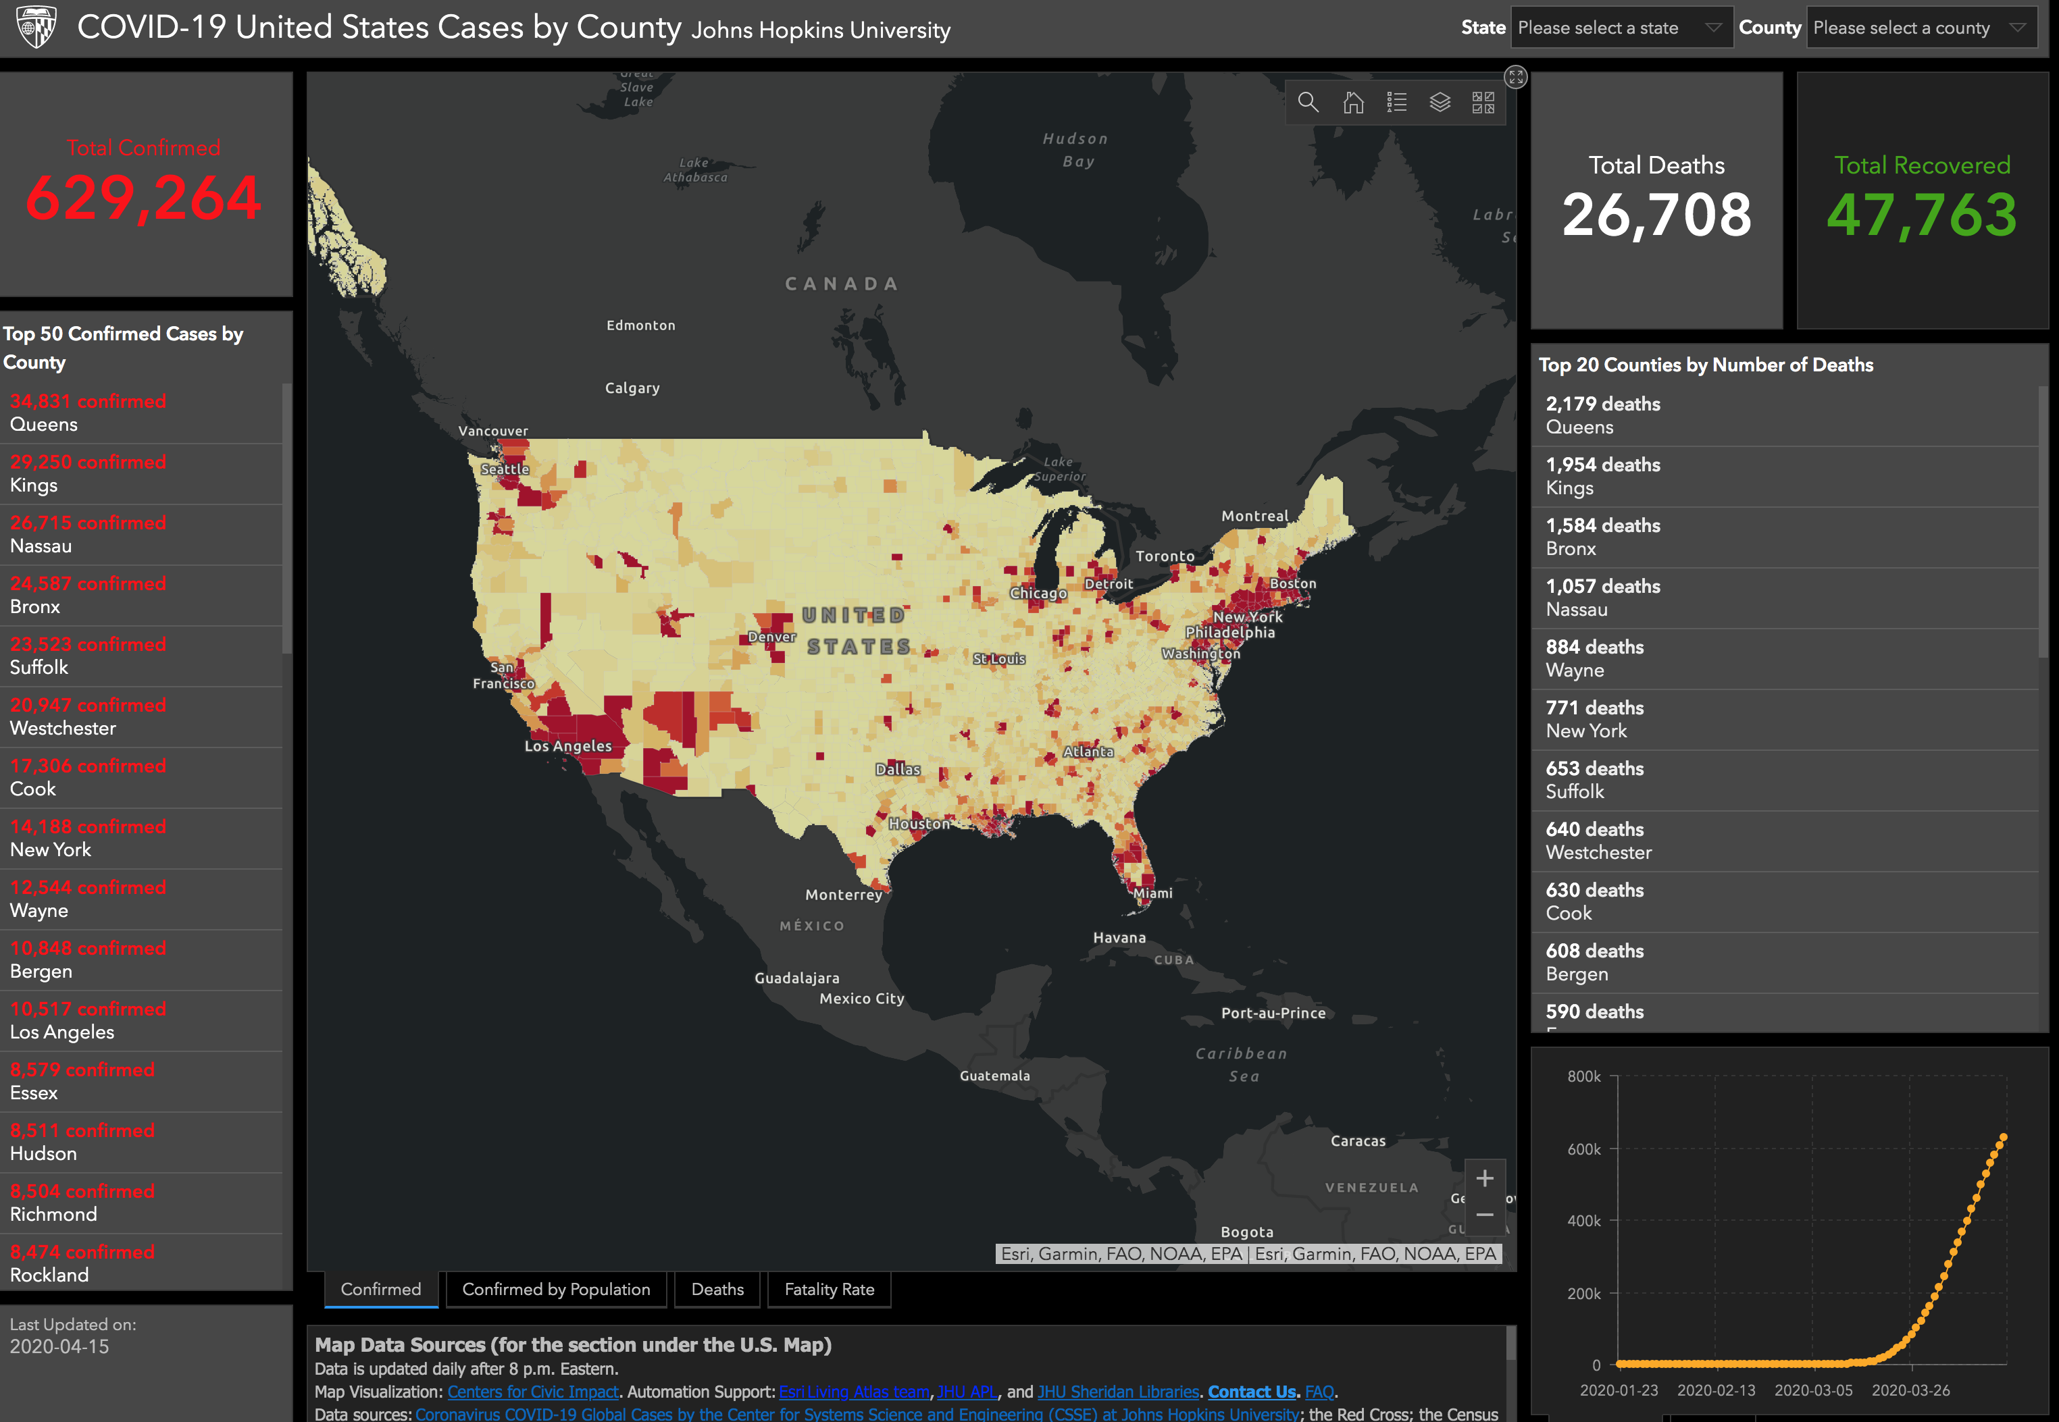Zoom in with the plus button

pos(1484,1179)
